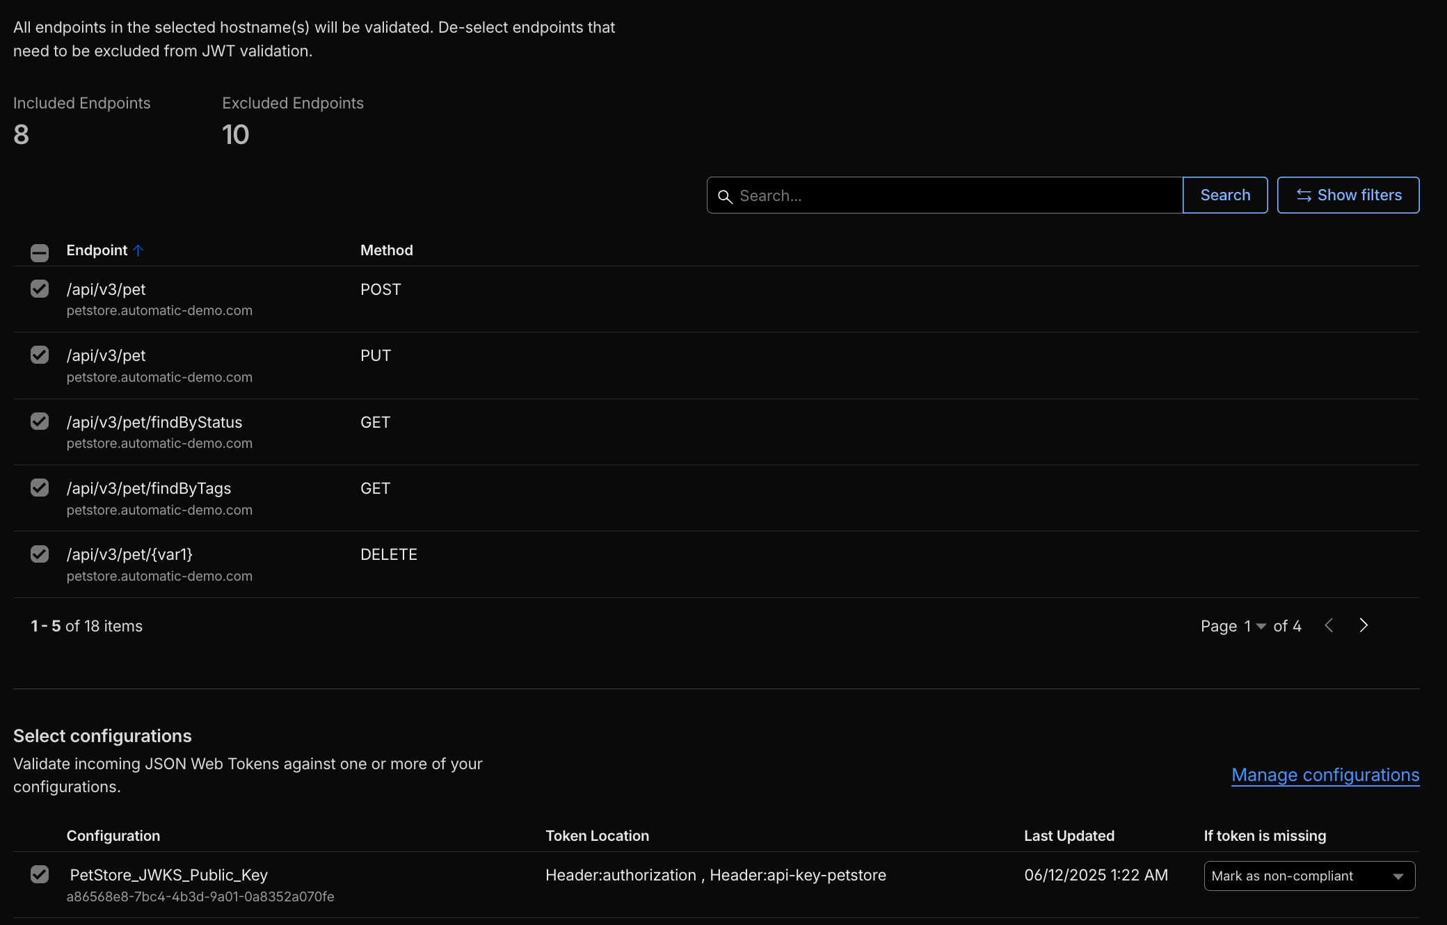
Task: Uncheck the PetStore_JWKS_Public_Key configuration
Action: (40, 875)
